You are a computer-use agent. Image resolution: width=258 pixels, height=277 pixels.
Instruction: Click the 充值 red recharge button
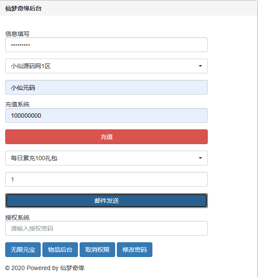click(106, 137)
